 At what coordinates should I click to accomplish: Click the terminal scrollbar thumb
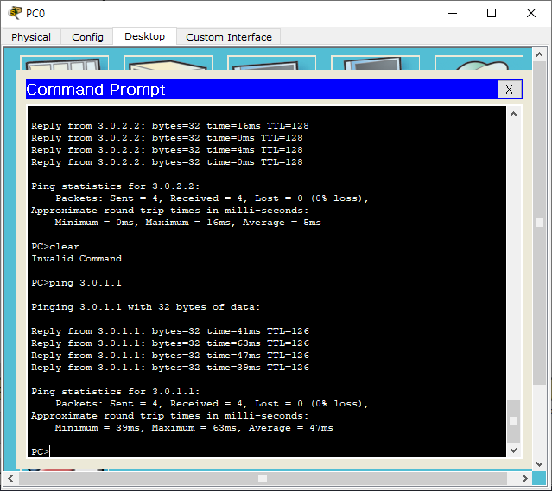pos(513,421)
